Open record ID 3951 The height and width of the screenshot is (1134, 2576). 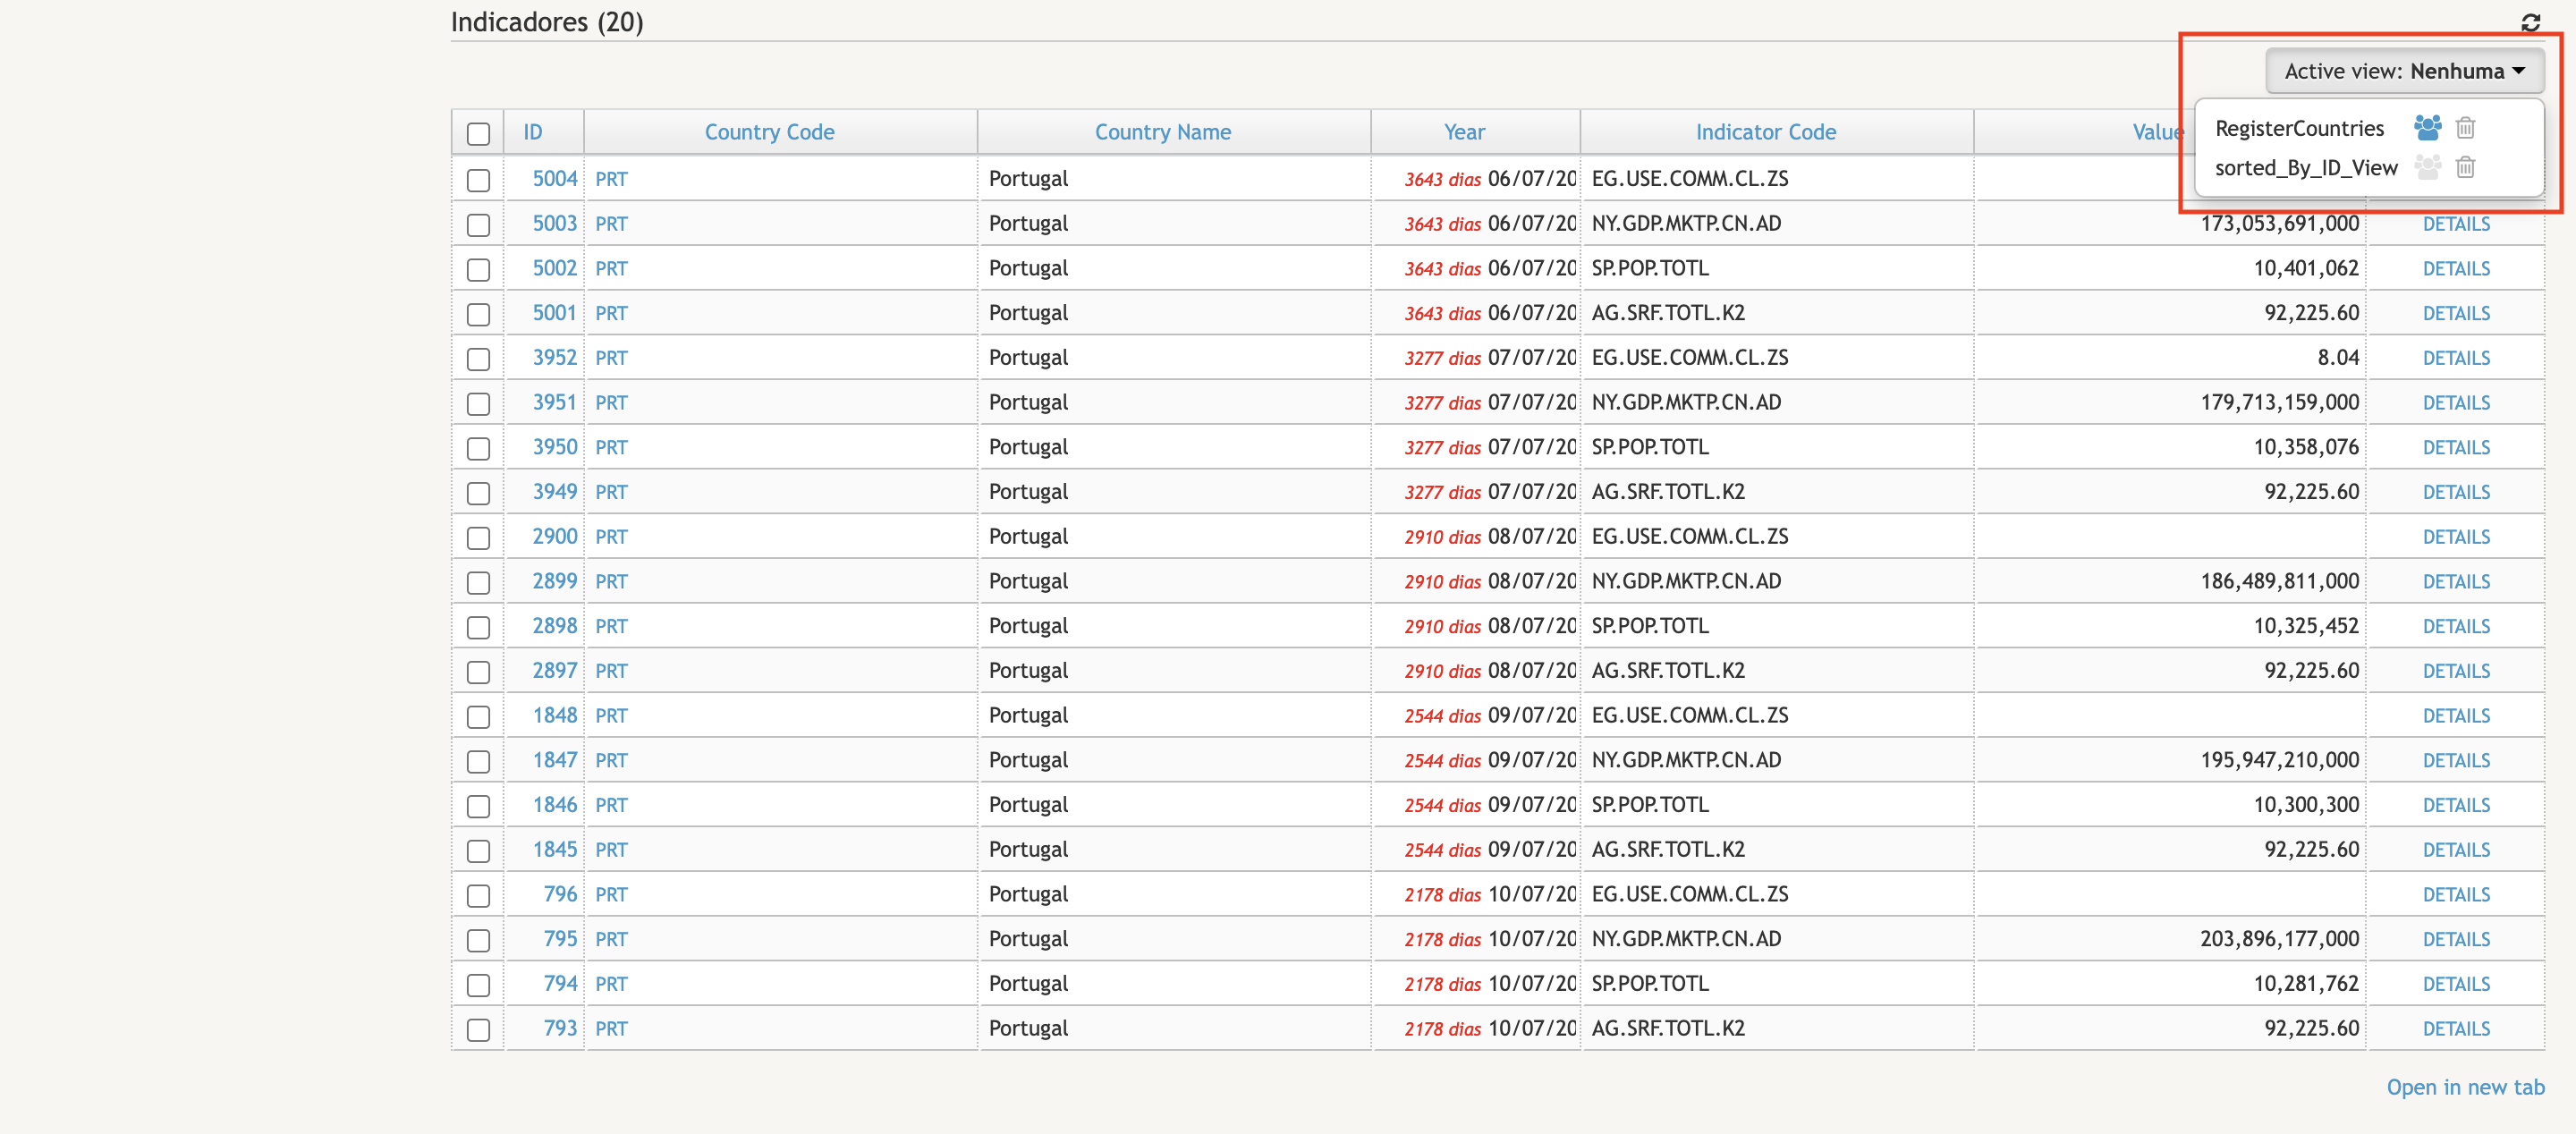click(x=554, y=402)
